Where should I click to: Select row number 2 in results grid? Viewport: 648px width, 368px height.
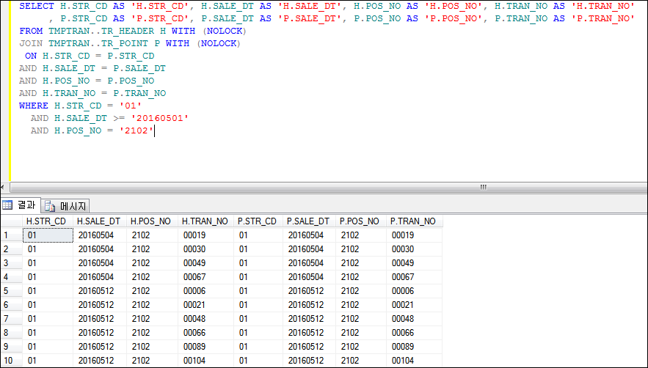click(x=11, y=249)
